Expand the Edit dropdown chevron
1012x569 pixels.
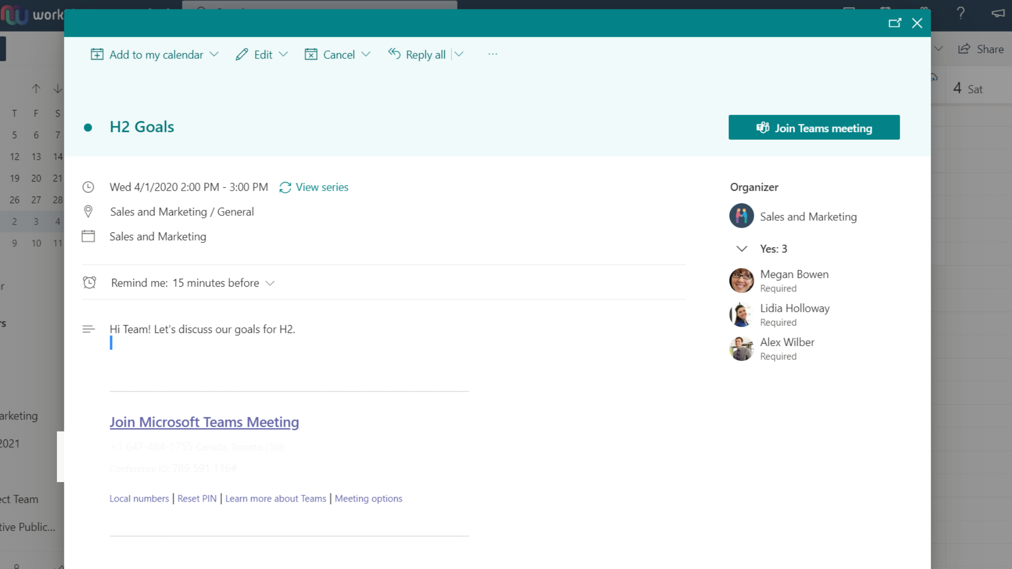(284, 54)
